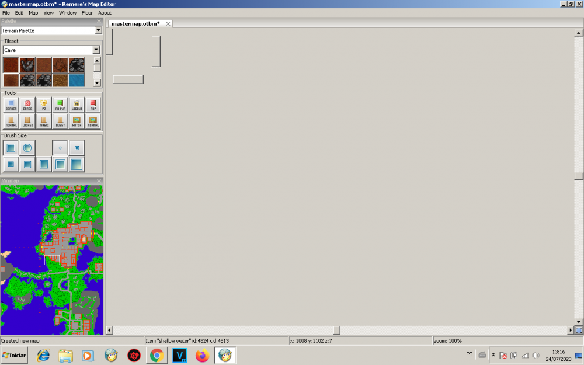
Task: Select the Normal window tool
Action: coord(93,121)
